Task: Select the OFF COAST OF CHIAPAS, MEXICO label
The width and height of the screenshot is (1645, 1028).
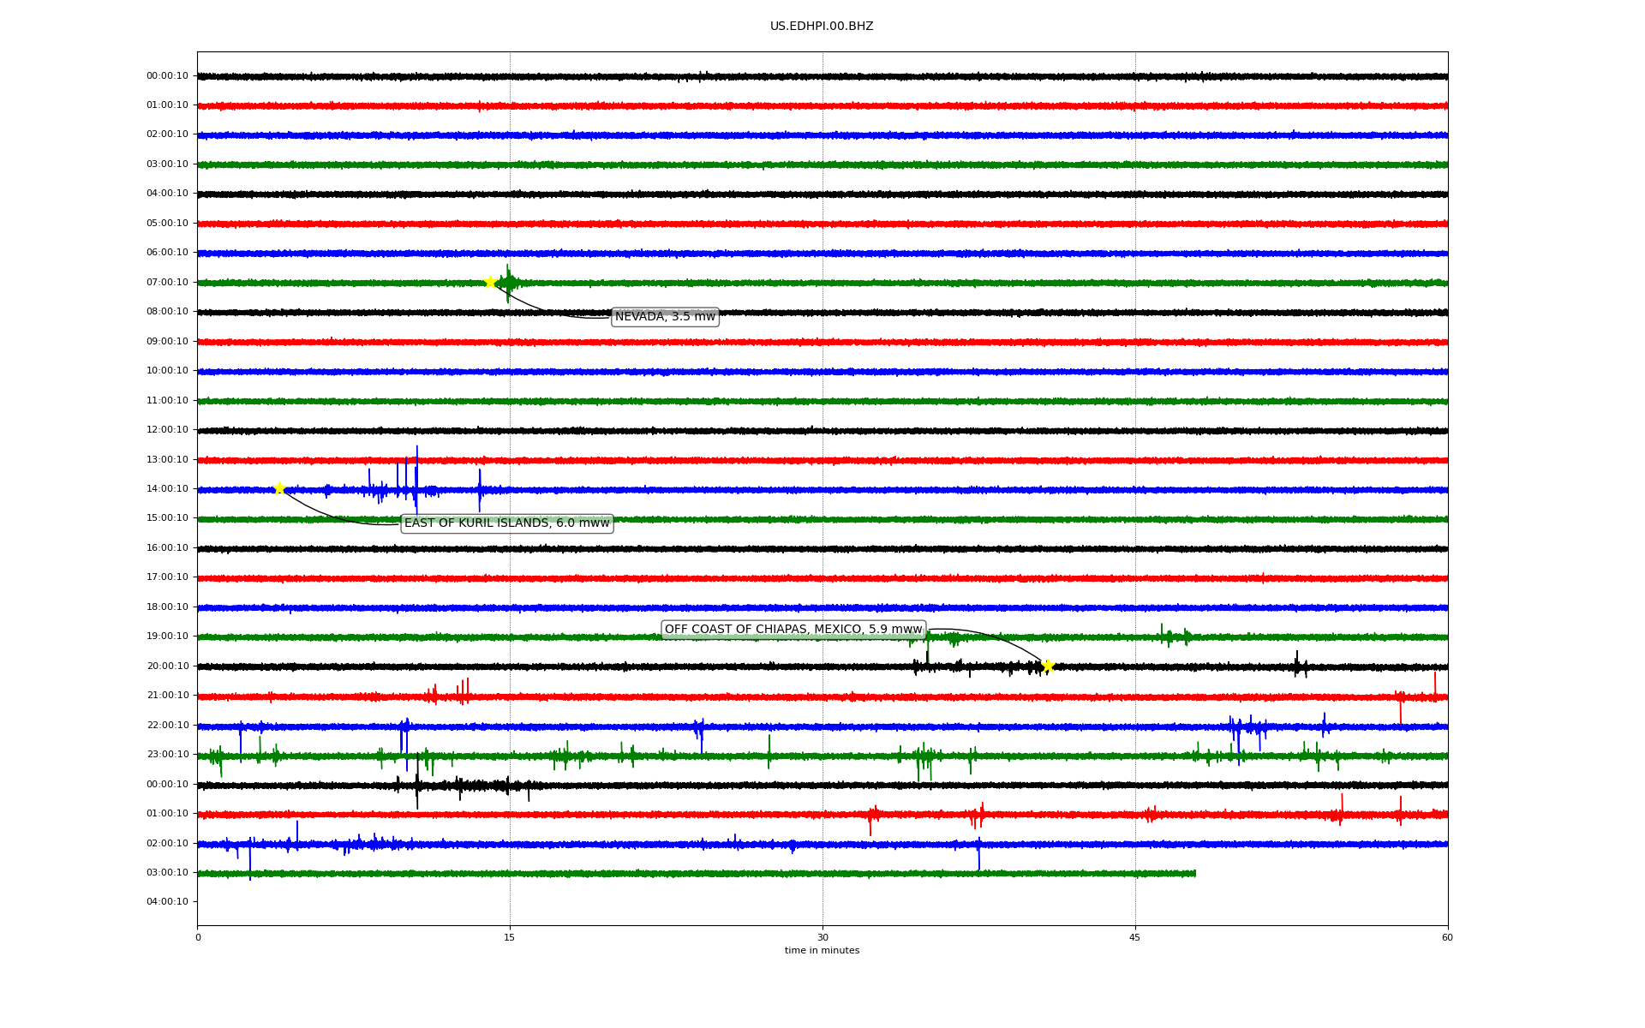Action: (793, 630)
